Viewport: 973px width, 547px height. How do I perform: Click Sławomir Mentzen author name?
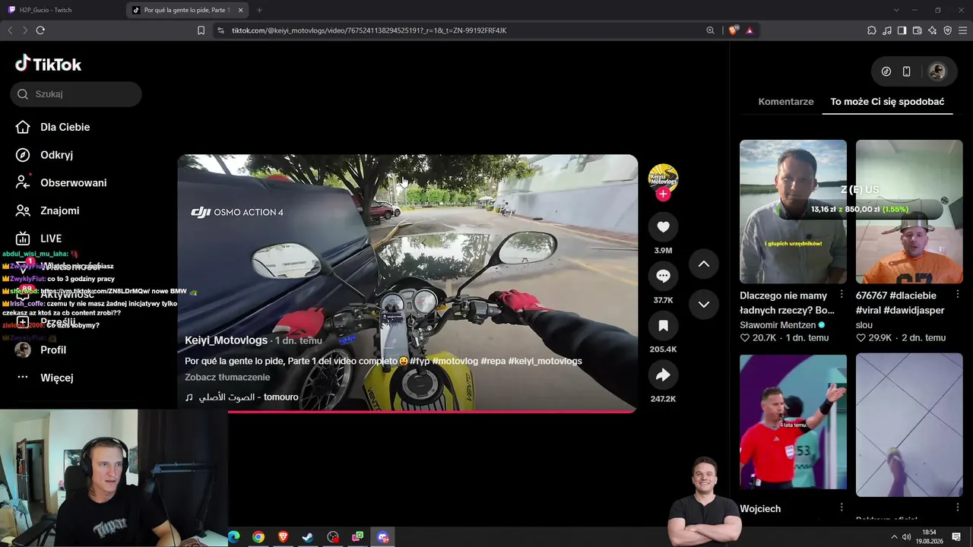(778, 325)
